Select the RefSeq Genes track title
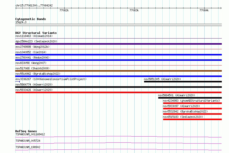229x153 pixels. pyautogui.click(x=26, y=131)
